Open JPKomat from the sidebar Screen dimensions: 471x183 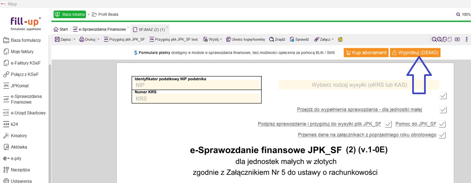pyautogui.click(x=19, y=86)
